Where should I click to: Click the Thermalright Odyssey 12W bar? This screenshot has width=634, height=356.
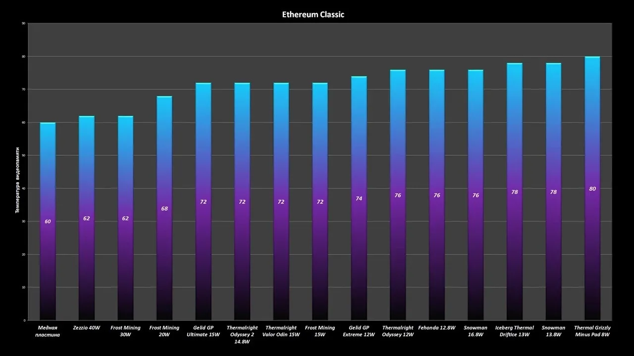398,195
